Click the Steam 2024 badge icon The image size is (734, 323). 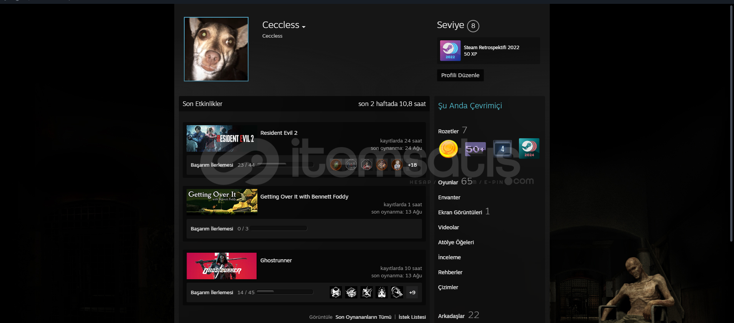[529, 148]
